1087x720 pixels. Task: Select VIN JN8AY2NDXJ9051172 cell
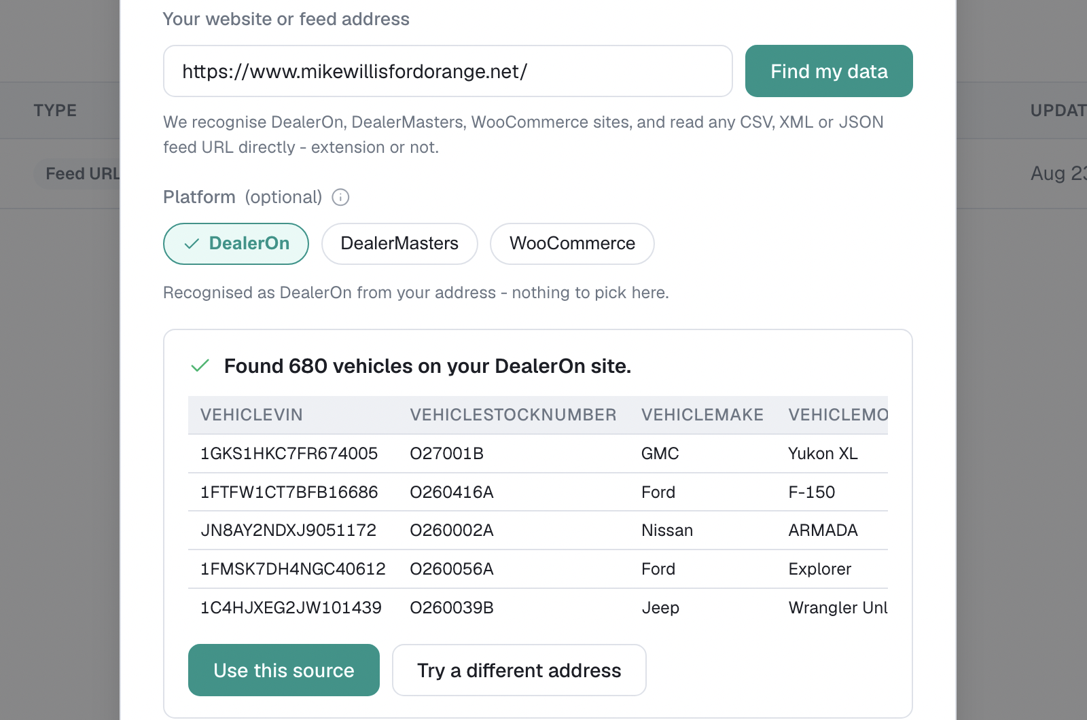tap(288, 530)
